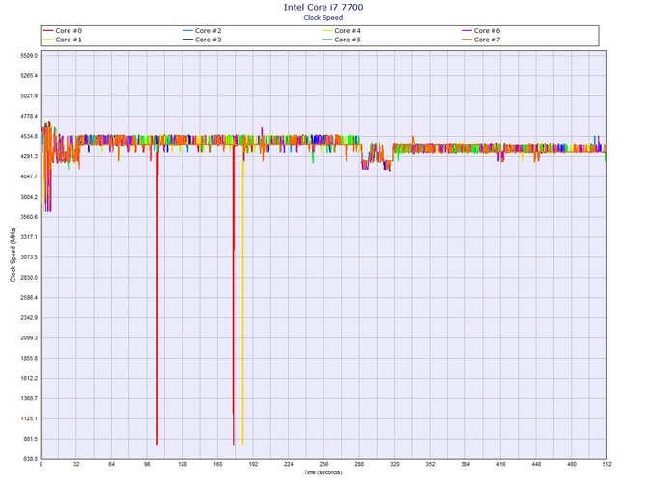Click the 2830.0 y-axis value
647x484 pixels.
click(x=29, y=278)
